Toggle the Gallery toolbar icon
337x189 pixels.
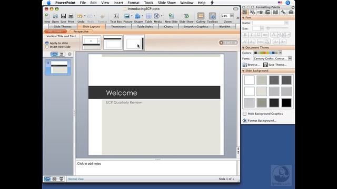(x=201, y=16)
